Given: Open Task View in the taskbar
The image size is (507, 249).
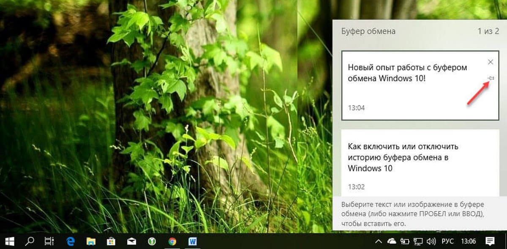Looking at the screenshot, I should [49, 241].
